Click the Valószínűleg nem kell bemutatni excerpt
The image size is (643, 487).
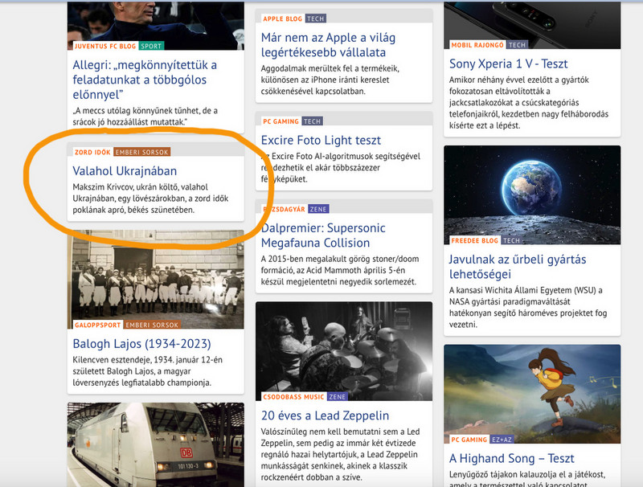coord(340,454)
